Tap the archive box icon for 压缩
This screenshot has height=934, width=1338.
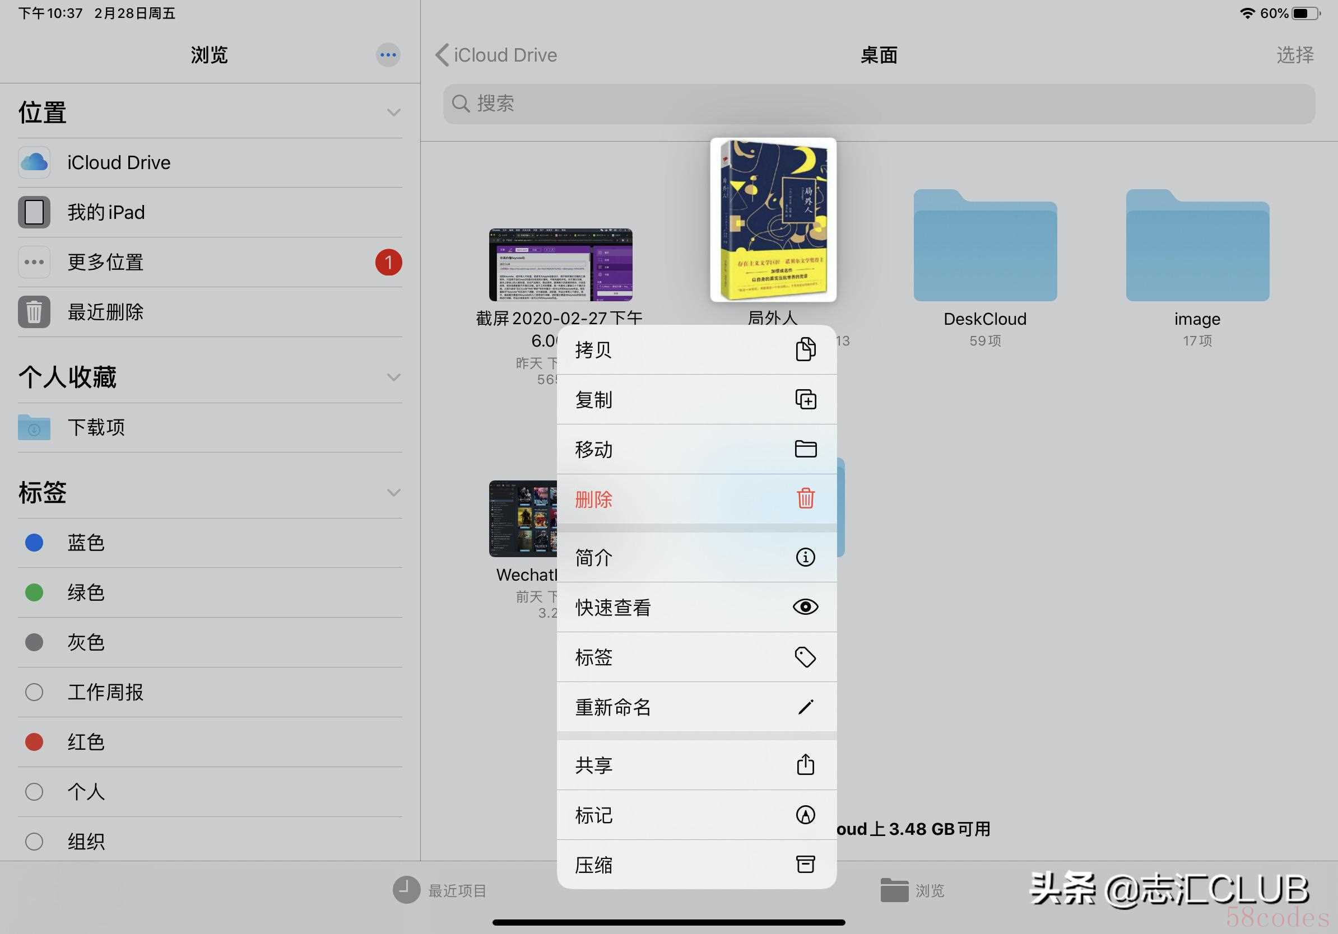point(805,864)
